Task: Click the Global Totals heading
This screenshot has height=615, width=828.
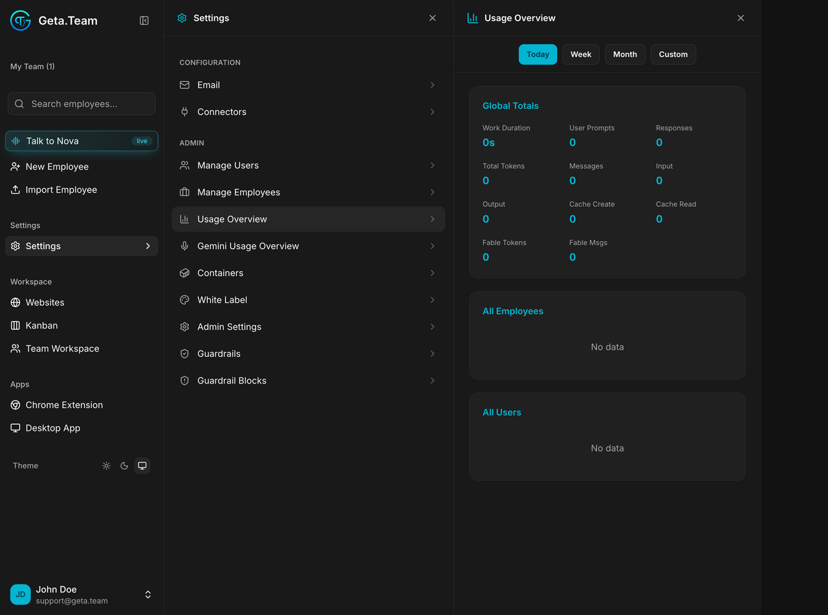Action: click(x=510, y=105)
